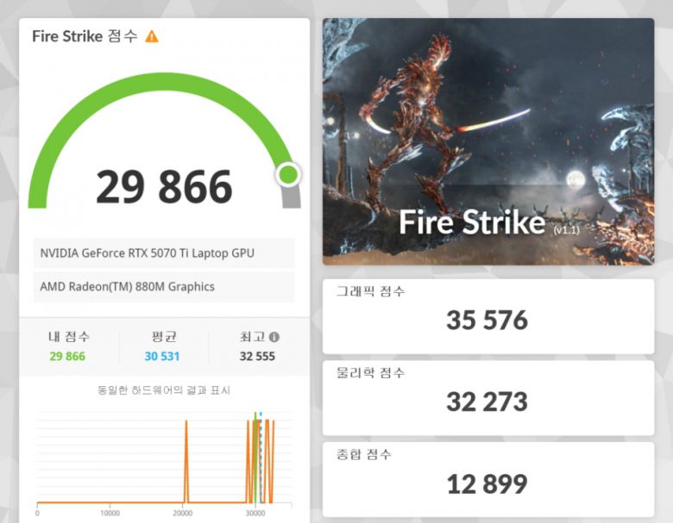Click the Fire Strike benchmark thumbnail image
Viewport: 673px width, 523px height.
click(x=488, y=141)
